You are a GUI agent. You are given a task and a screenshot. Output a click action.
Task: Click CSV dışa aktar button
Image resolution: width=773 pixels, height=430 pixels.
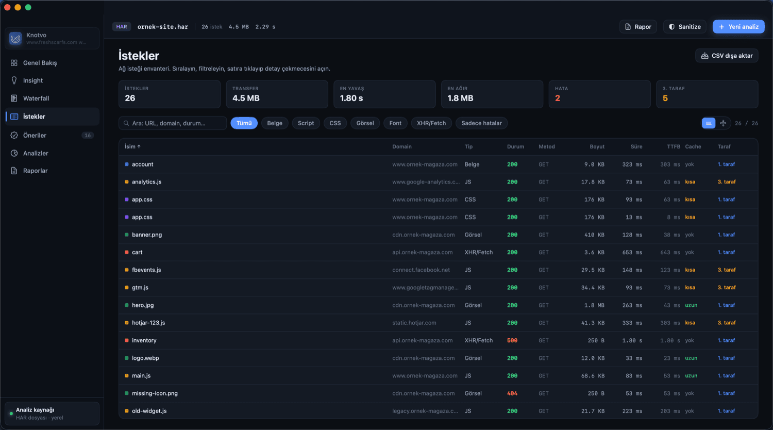coord(727,56)
